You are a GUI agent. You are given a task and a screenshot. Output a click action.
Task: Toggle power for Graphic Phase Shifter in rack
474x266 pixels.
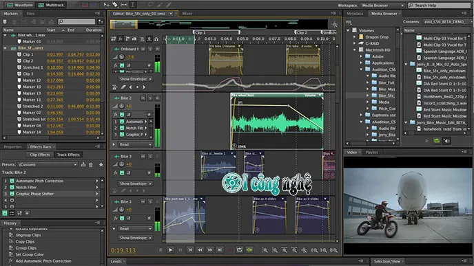[12, 194]
